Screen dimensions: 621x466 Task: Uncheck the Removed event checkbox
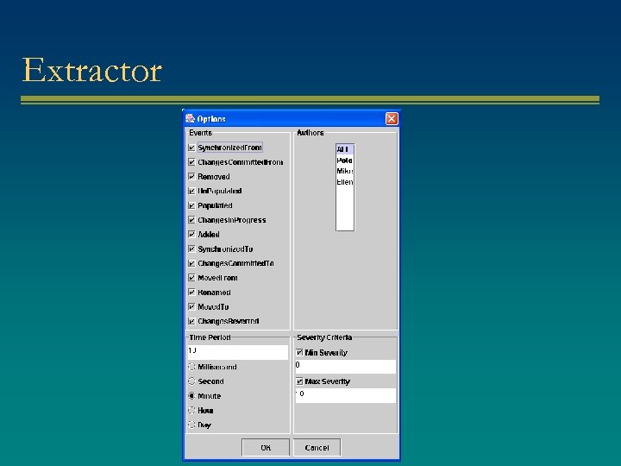point(191,176)
